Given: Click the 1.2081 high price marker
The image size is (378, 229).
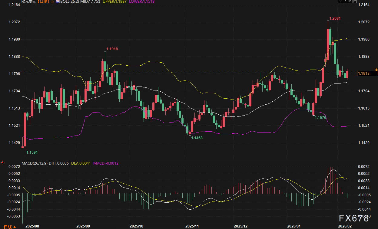Looking at the screenshot, I should tap(335, 18).
